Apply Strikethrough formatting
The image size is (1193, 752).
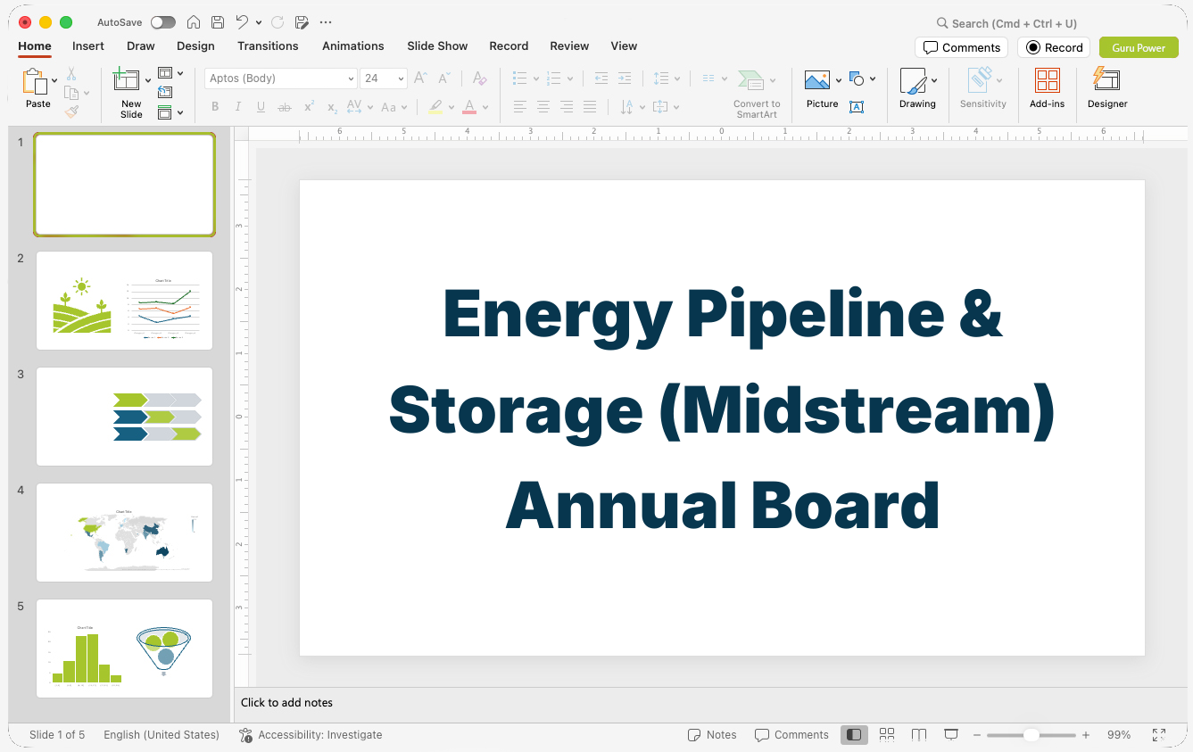tap(285, 107)
